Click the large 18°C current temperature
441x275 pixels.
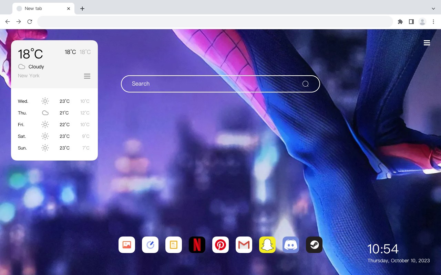[30, 54]
